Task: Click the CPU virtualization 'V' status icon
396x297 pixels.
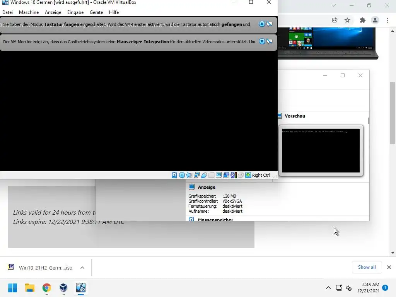Action: pyautogui.click(x=233, y=175)
